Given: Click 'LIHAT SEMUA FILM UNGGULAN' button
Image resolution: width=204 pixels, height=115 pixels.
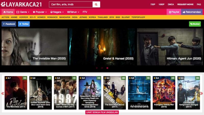Looking at the screenshot, I should tap(102, 112).
